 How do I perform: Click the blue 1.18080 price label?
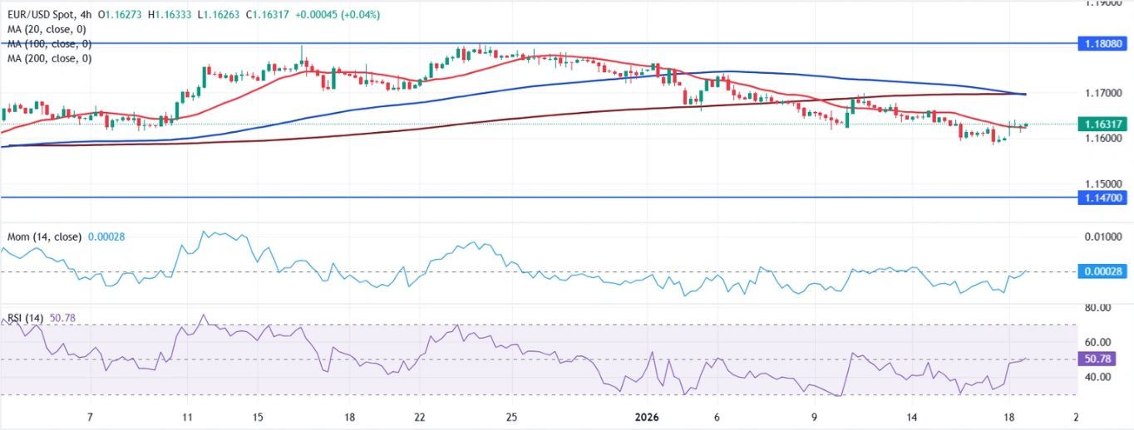point(1103,43)
